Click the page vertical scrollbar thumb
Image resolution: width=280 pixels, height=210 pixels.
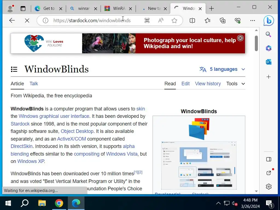click(x=256, y=43)
